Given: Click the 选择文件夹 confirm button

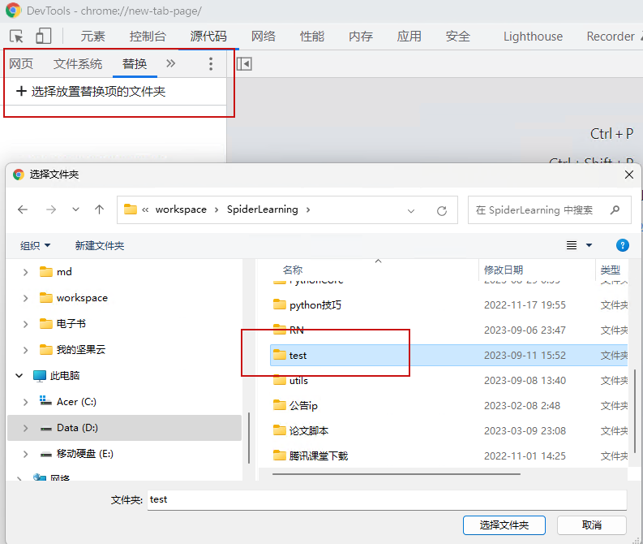Looking at the screenshot, I should (x=504, y=525).
